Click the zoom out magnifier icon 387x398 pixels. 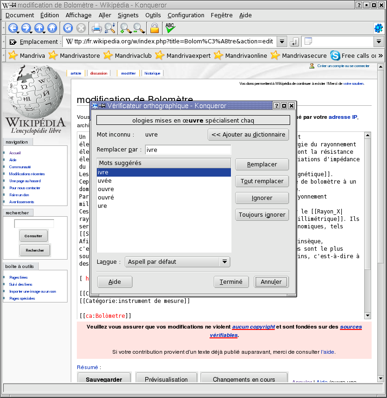[x=139, y=28]
